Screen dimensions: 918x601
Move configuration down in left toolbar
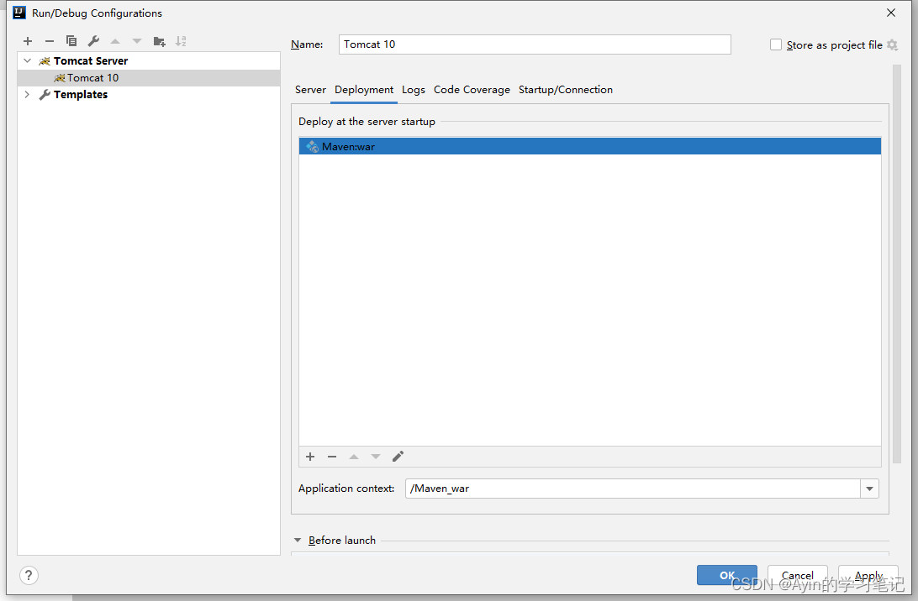(137, 41)
